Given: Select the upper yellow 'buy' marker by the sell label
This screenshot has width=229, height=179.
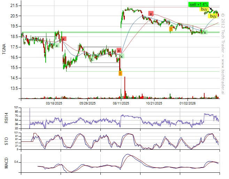Looking at the screenshot, I should [x=204, y=9].
